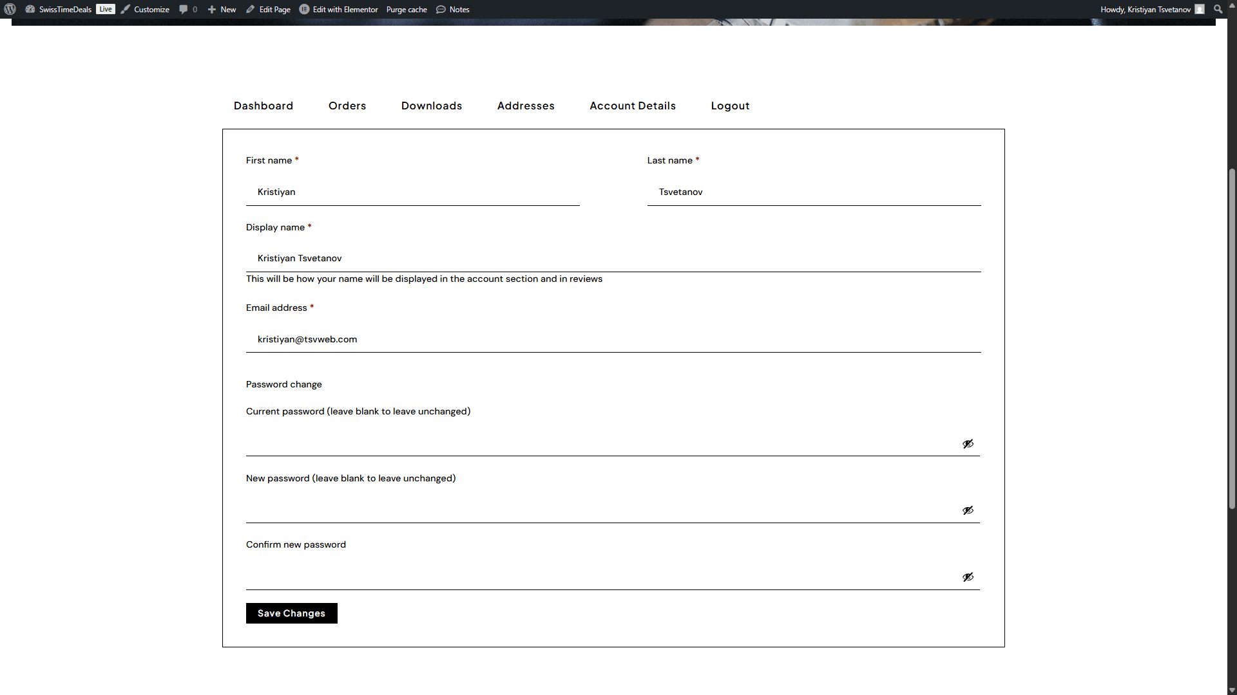
Task: Click the user avatar next to Howdy
Action: (1200, 9)
